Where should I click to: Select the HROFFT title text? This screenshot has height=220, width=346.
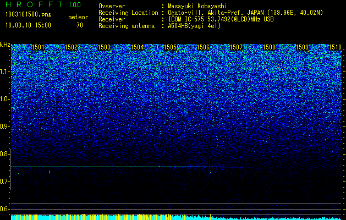pyautogui.click(x=34, y=4)
